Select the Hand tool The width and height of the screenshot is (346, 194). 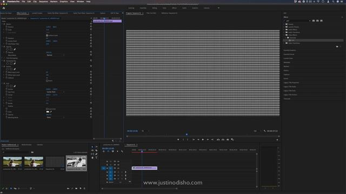click(92, 158)
